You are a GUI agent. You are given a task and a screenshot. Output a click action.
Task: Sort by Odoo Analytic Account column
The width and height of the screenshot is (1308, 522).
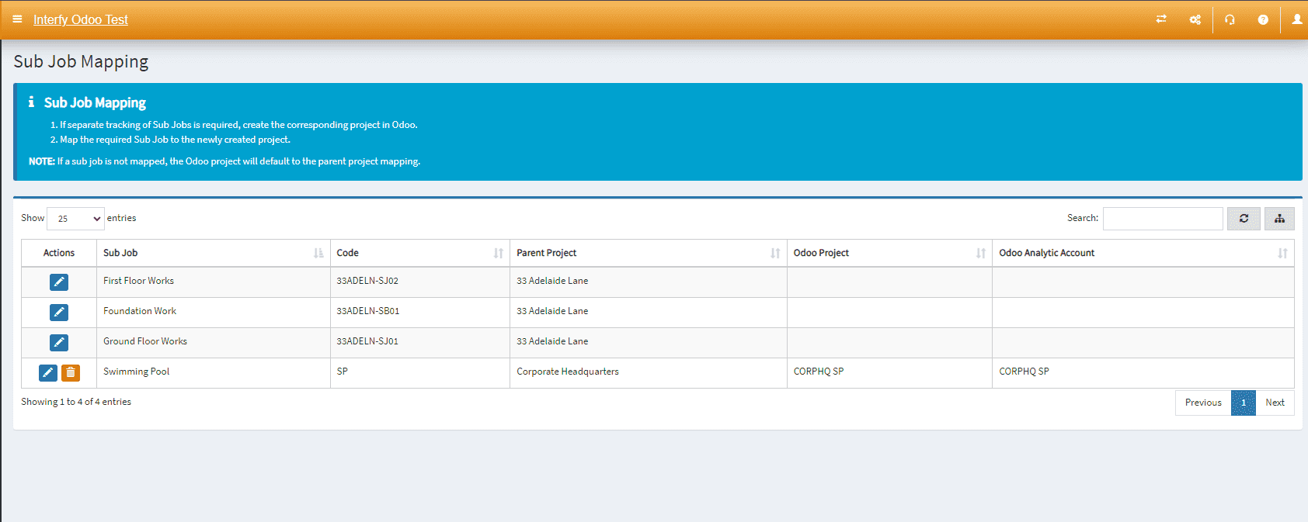pyautogui.click(x=1142, y=253)
